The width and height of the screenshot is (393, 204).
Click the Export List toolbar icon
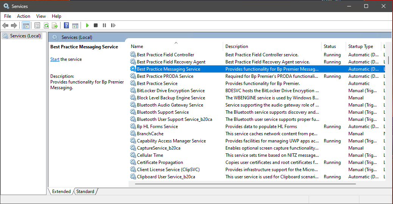pyautogui.click(x=55, y=25)
